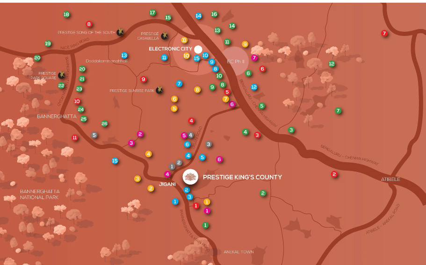Click green marker number 18
The image size is (426, 265).
coord(66,14)
